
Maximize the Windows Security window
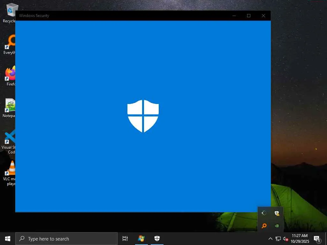[x=248, y=16]
